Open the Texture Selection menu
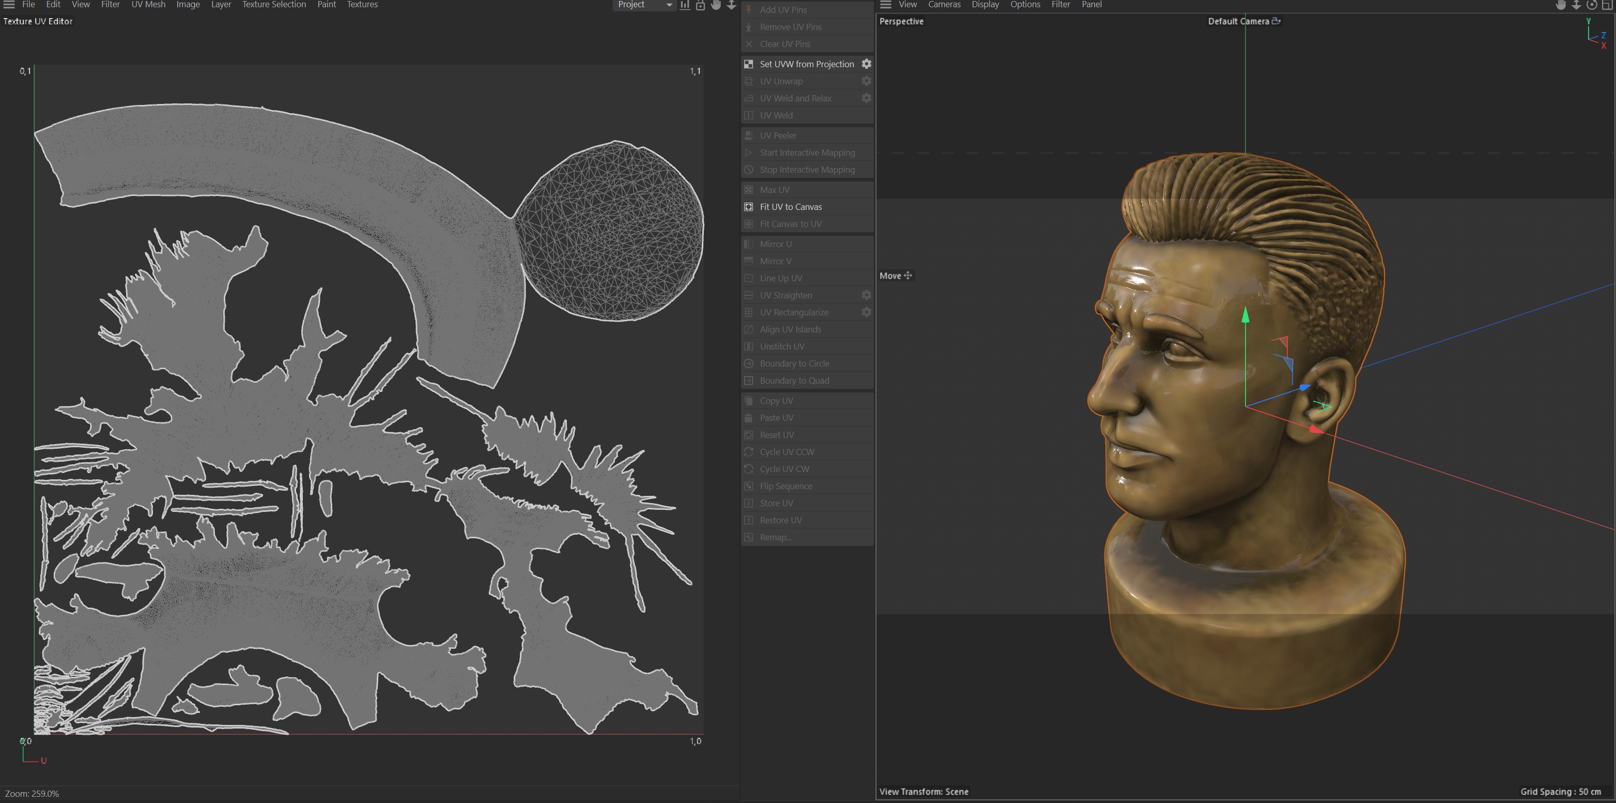This screenshot has height=803, width=1616. (274, 4)
